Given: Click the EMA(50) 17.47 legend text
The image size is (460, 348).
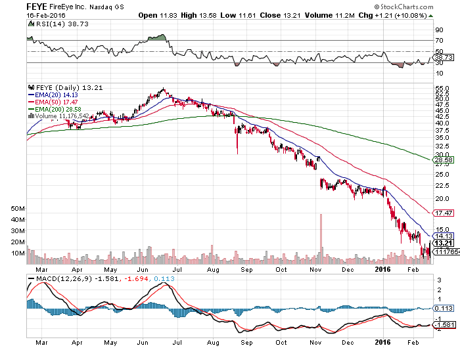Looking at the screenshot, I should pyautogui.click(x=57, y=102).
